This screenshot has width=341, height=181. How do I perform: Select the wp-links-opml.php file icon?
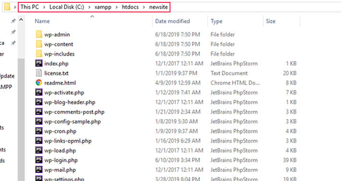(39, 141)
